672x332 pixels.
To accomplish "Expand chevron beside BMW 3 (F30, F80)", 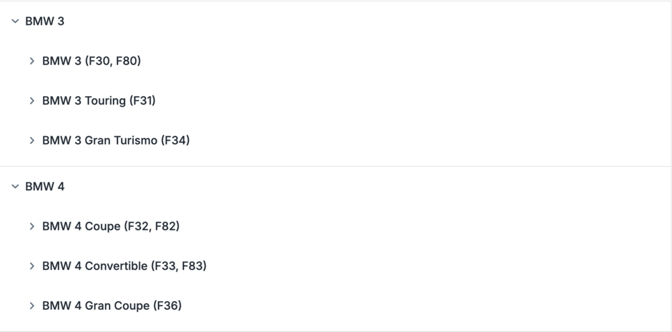I will [x=32, y=61].
